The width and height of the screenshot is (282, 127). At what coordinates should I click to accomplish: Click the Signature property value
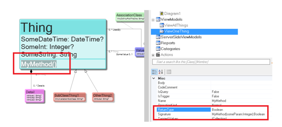click(x=238, y=114)
